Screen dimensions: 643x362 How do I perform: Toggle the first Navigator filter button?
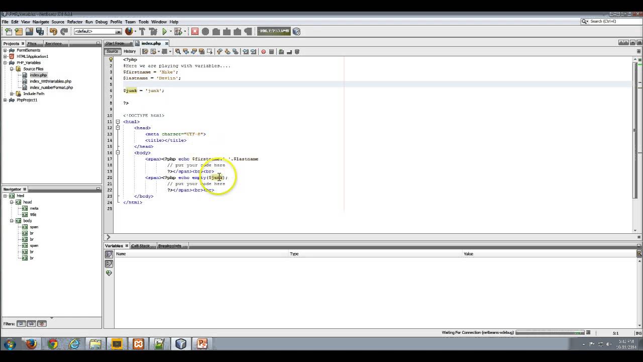(x=22, y=324)
